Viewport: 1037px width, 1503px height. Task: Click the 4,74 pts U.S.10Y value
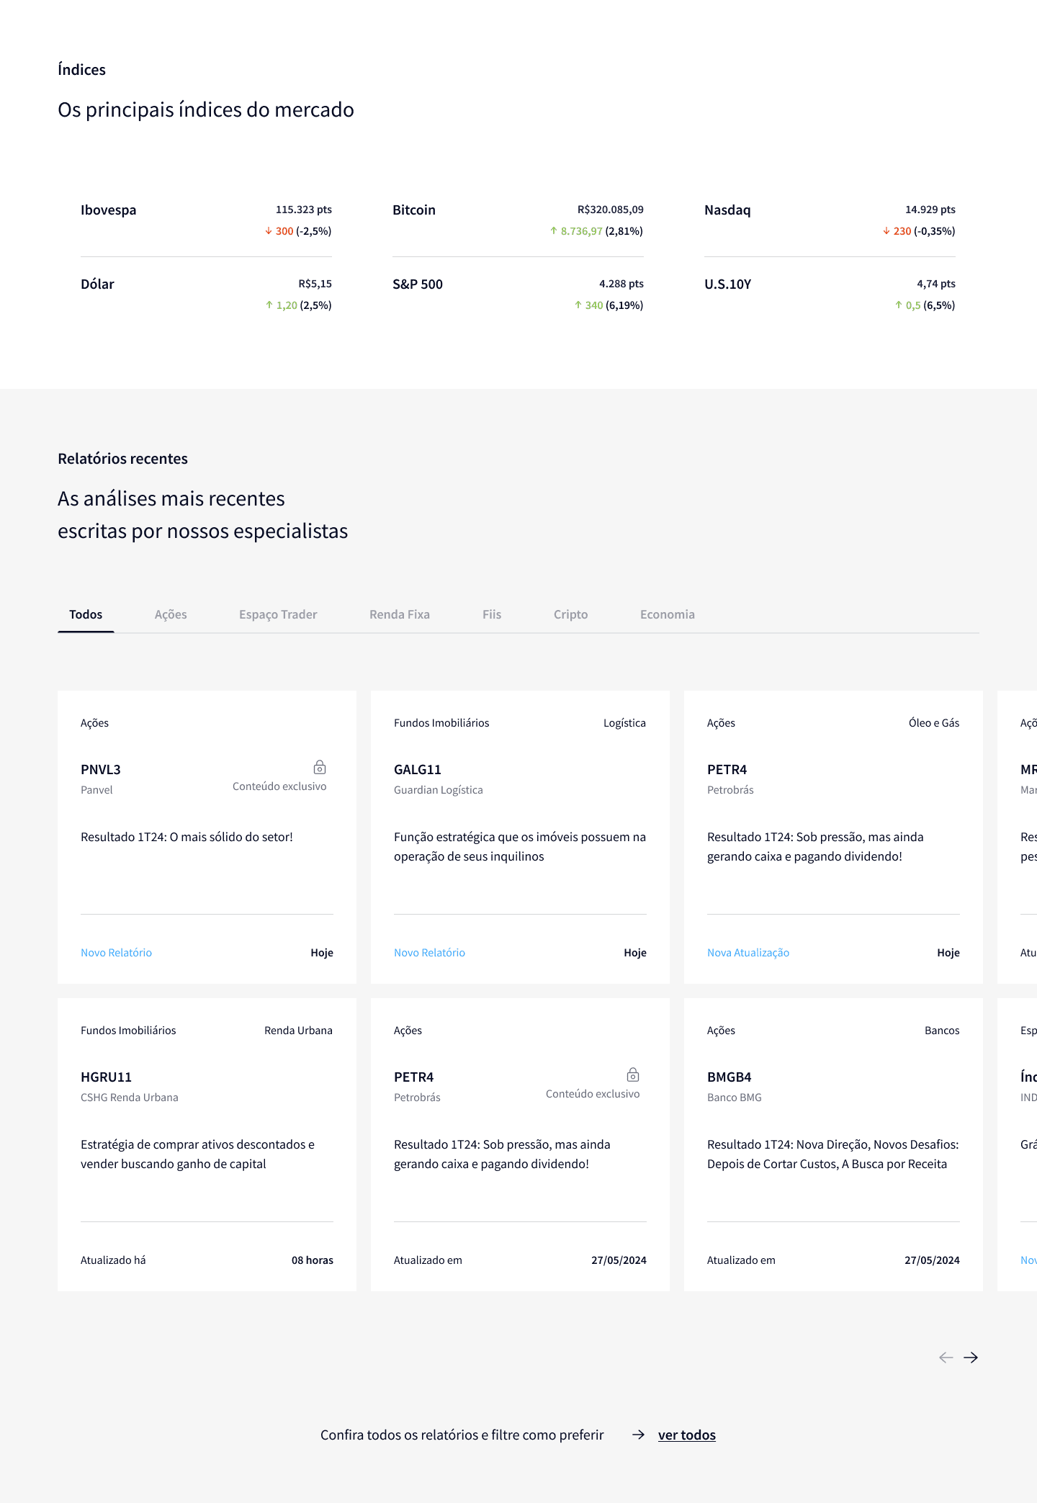pyautogui.click(x=936, y=284)
